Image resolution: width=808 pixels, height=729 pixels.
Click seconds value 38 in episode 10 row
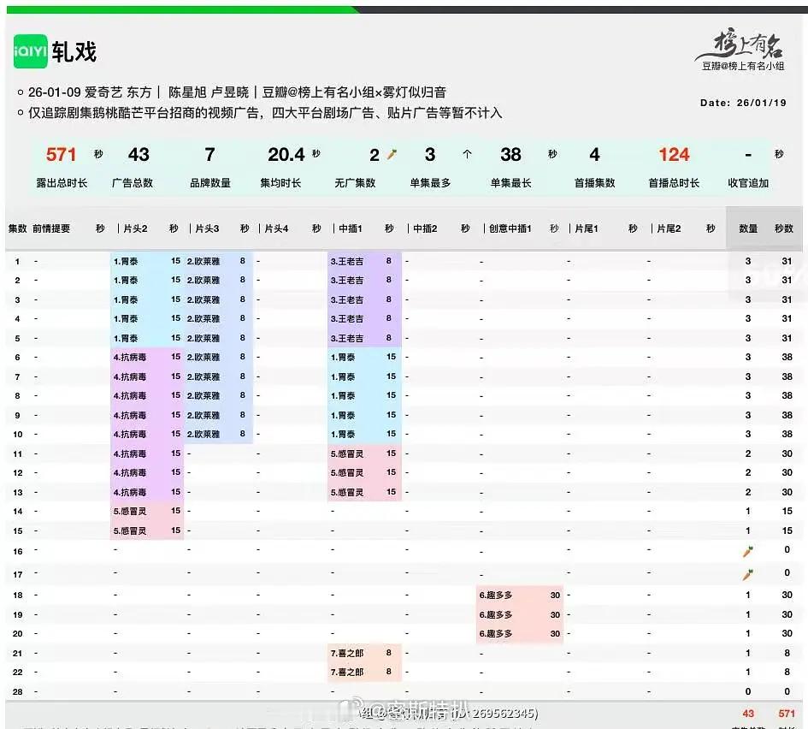(x=787, y=435)
